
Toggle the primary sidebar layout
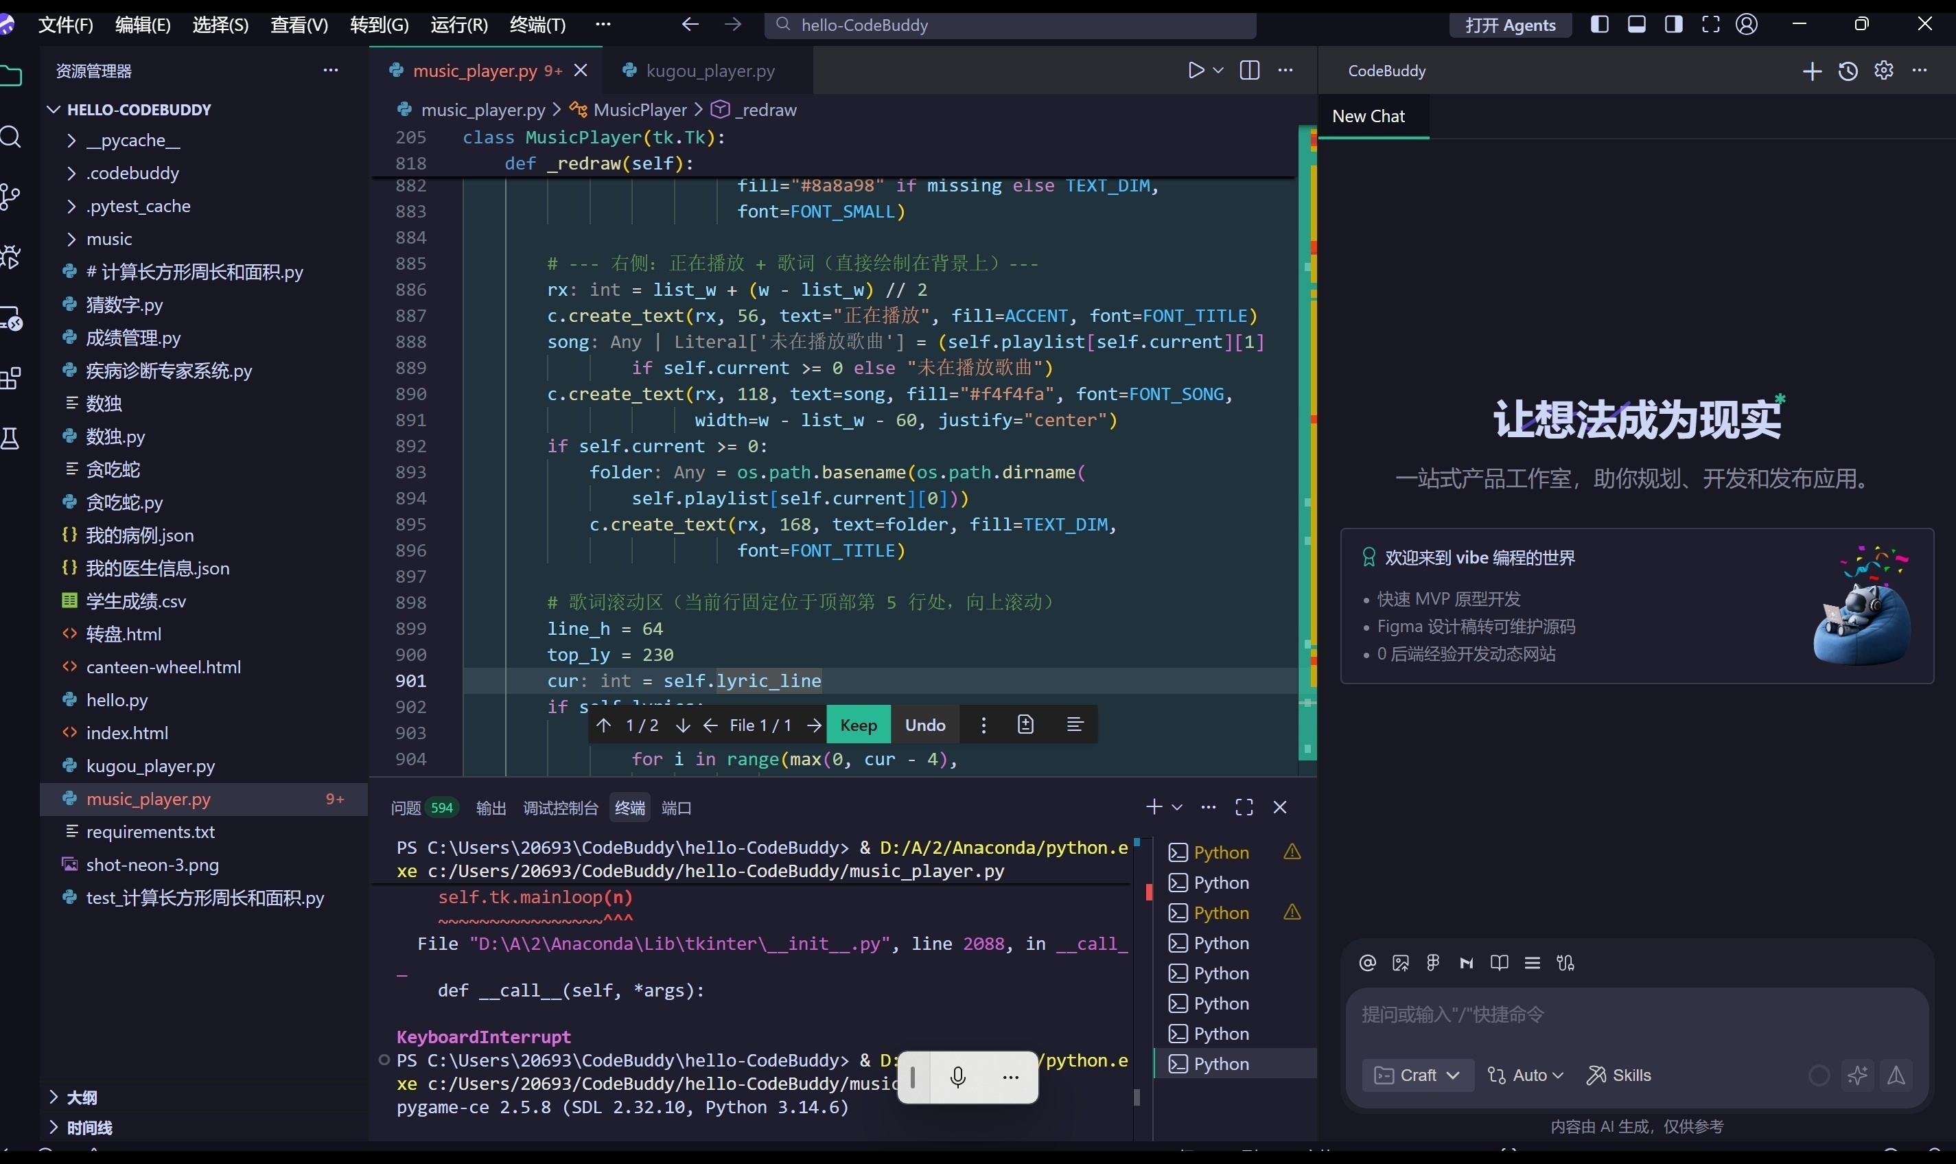[x=1600, y=24]
